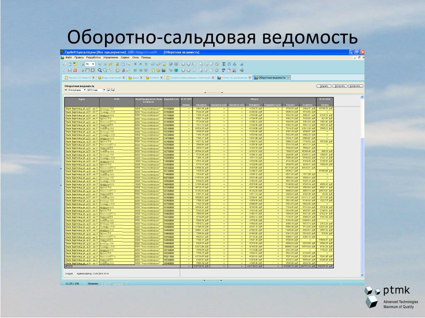
Task: Open the Управление menu
Action: pos(110,57)
